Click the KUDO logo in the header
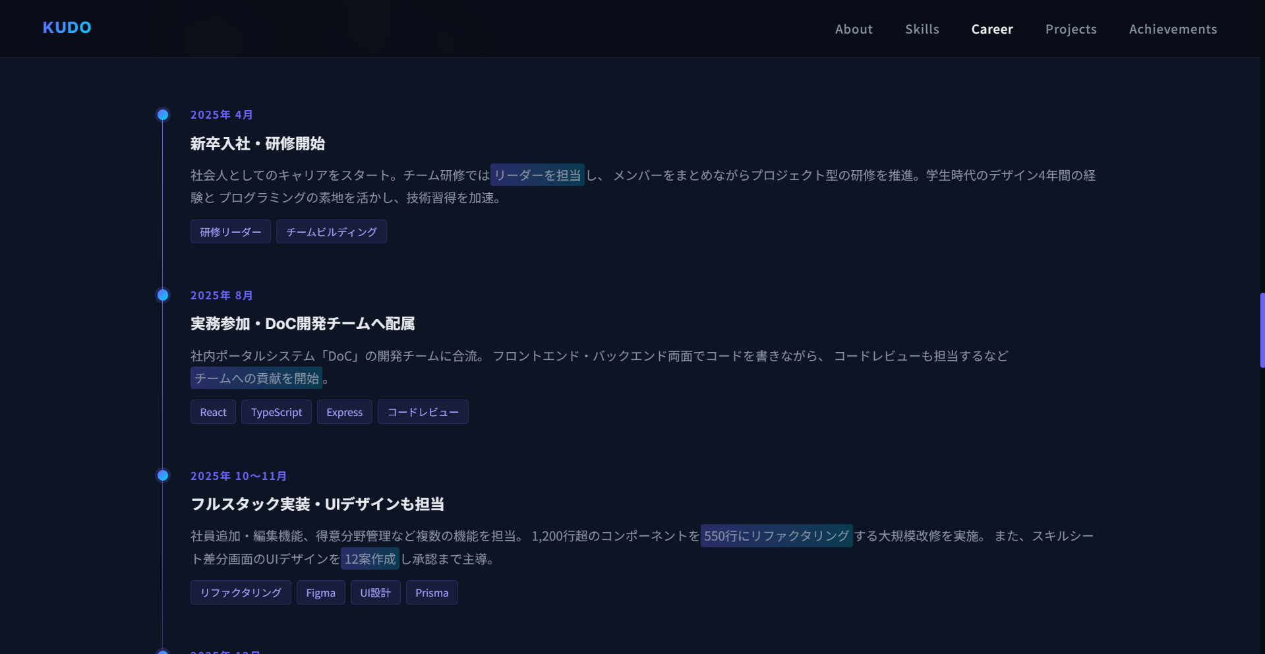1265x654 pixels. click(x=67, y=28)
